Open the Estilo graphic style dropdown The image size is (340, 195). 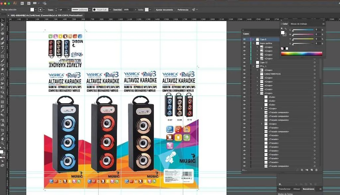tap(150, 10)
